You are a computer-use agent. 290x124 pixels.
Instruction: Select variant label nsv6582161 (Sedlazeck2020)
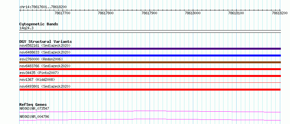click(45, 45)
